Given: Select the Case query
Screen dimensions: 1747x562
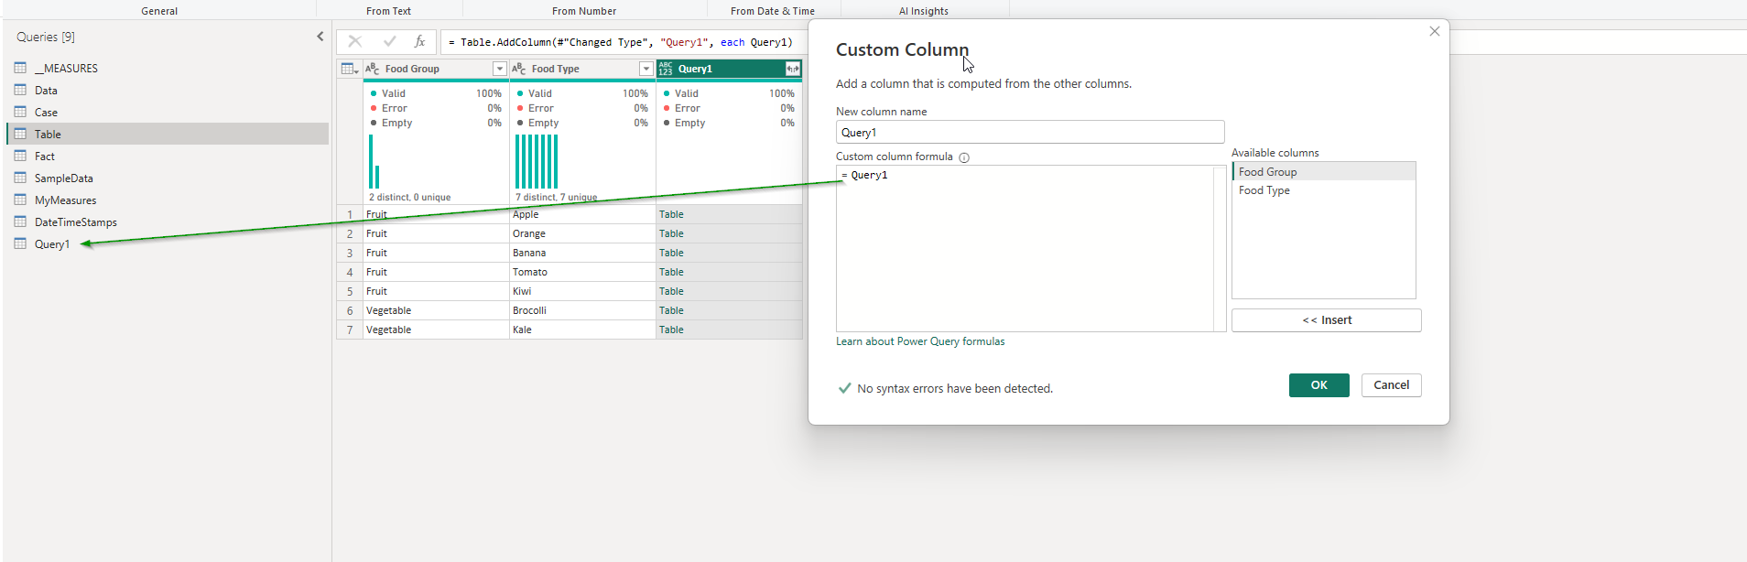Looking at the screenshot, I should [x=168, y=113].
